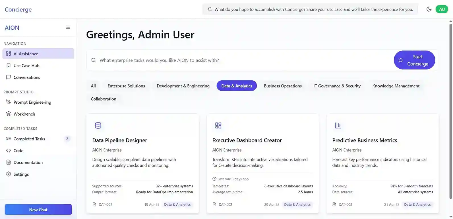Click the Start Concierge button
The height and width of the screenshot is (219, 453).
click(x=414, y=60)
